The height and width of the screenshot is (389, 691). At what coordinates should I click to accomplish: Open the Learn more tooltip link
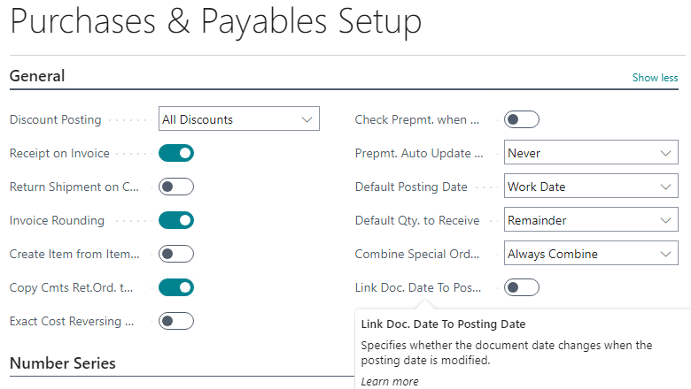(390, 382)
